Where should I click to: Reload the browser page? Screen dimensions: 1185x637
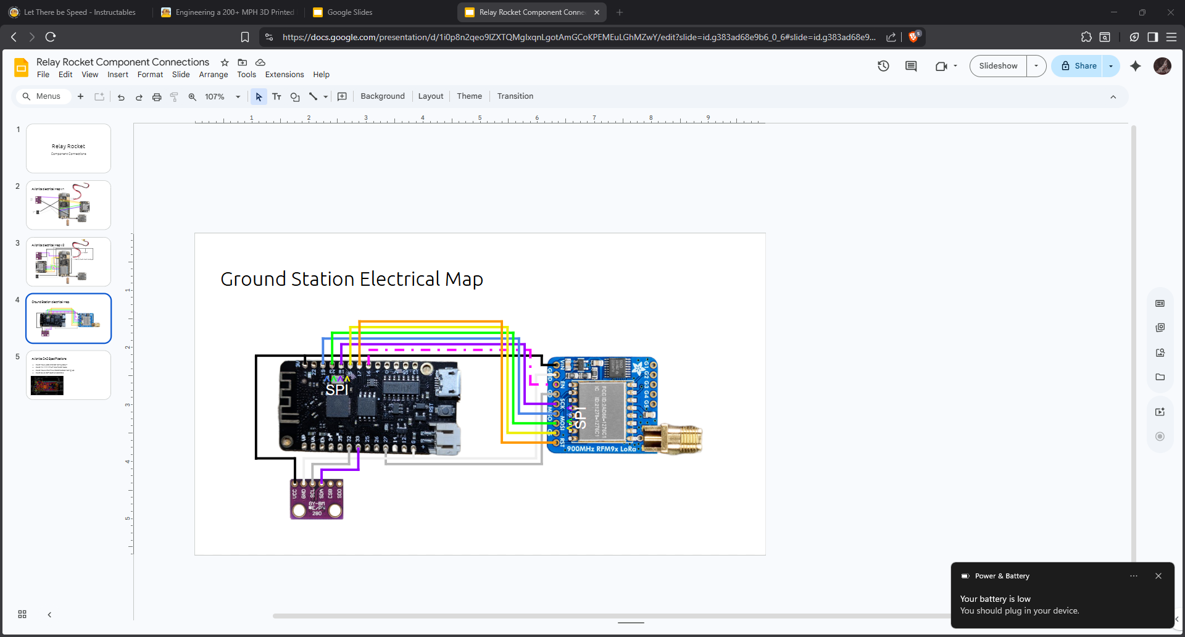click(51, 37)
